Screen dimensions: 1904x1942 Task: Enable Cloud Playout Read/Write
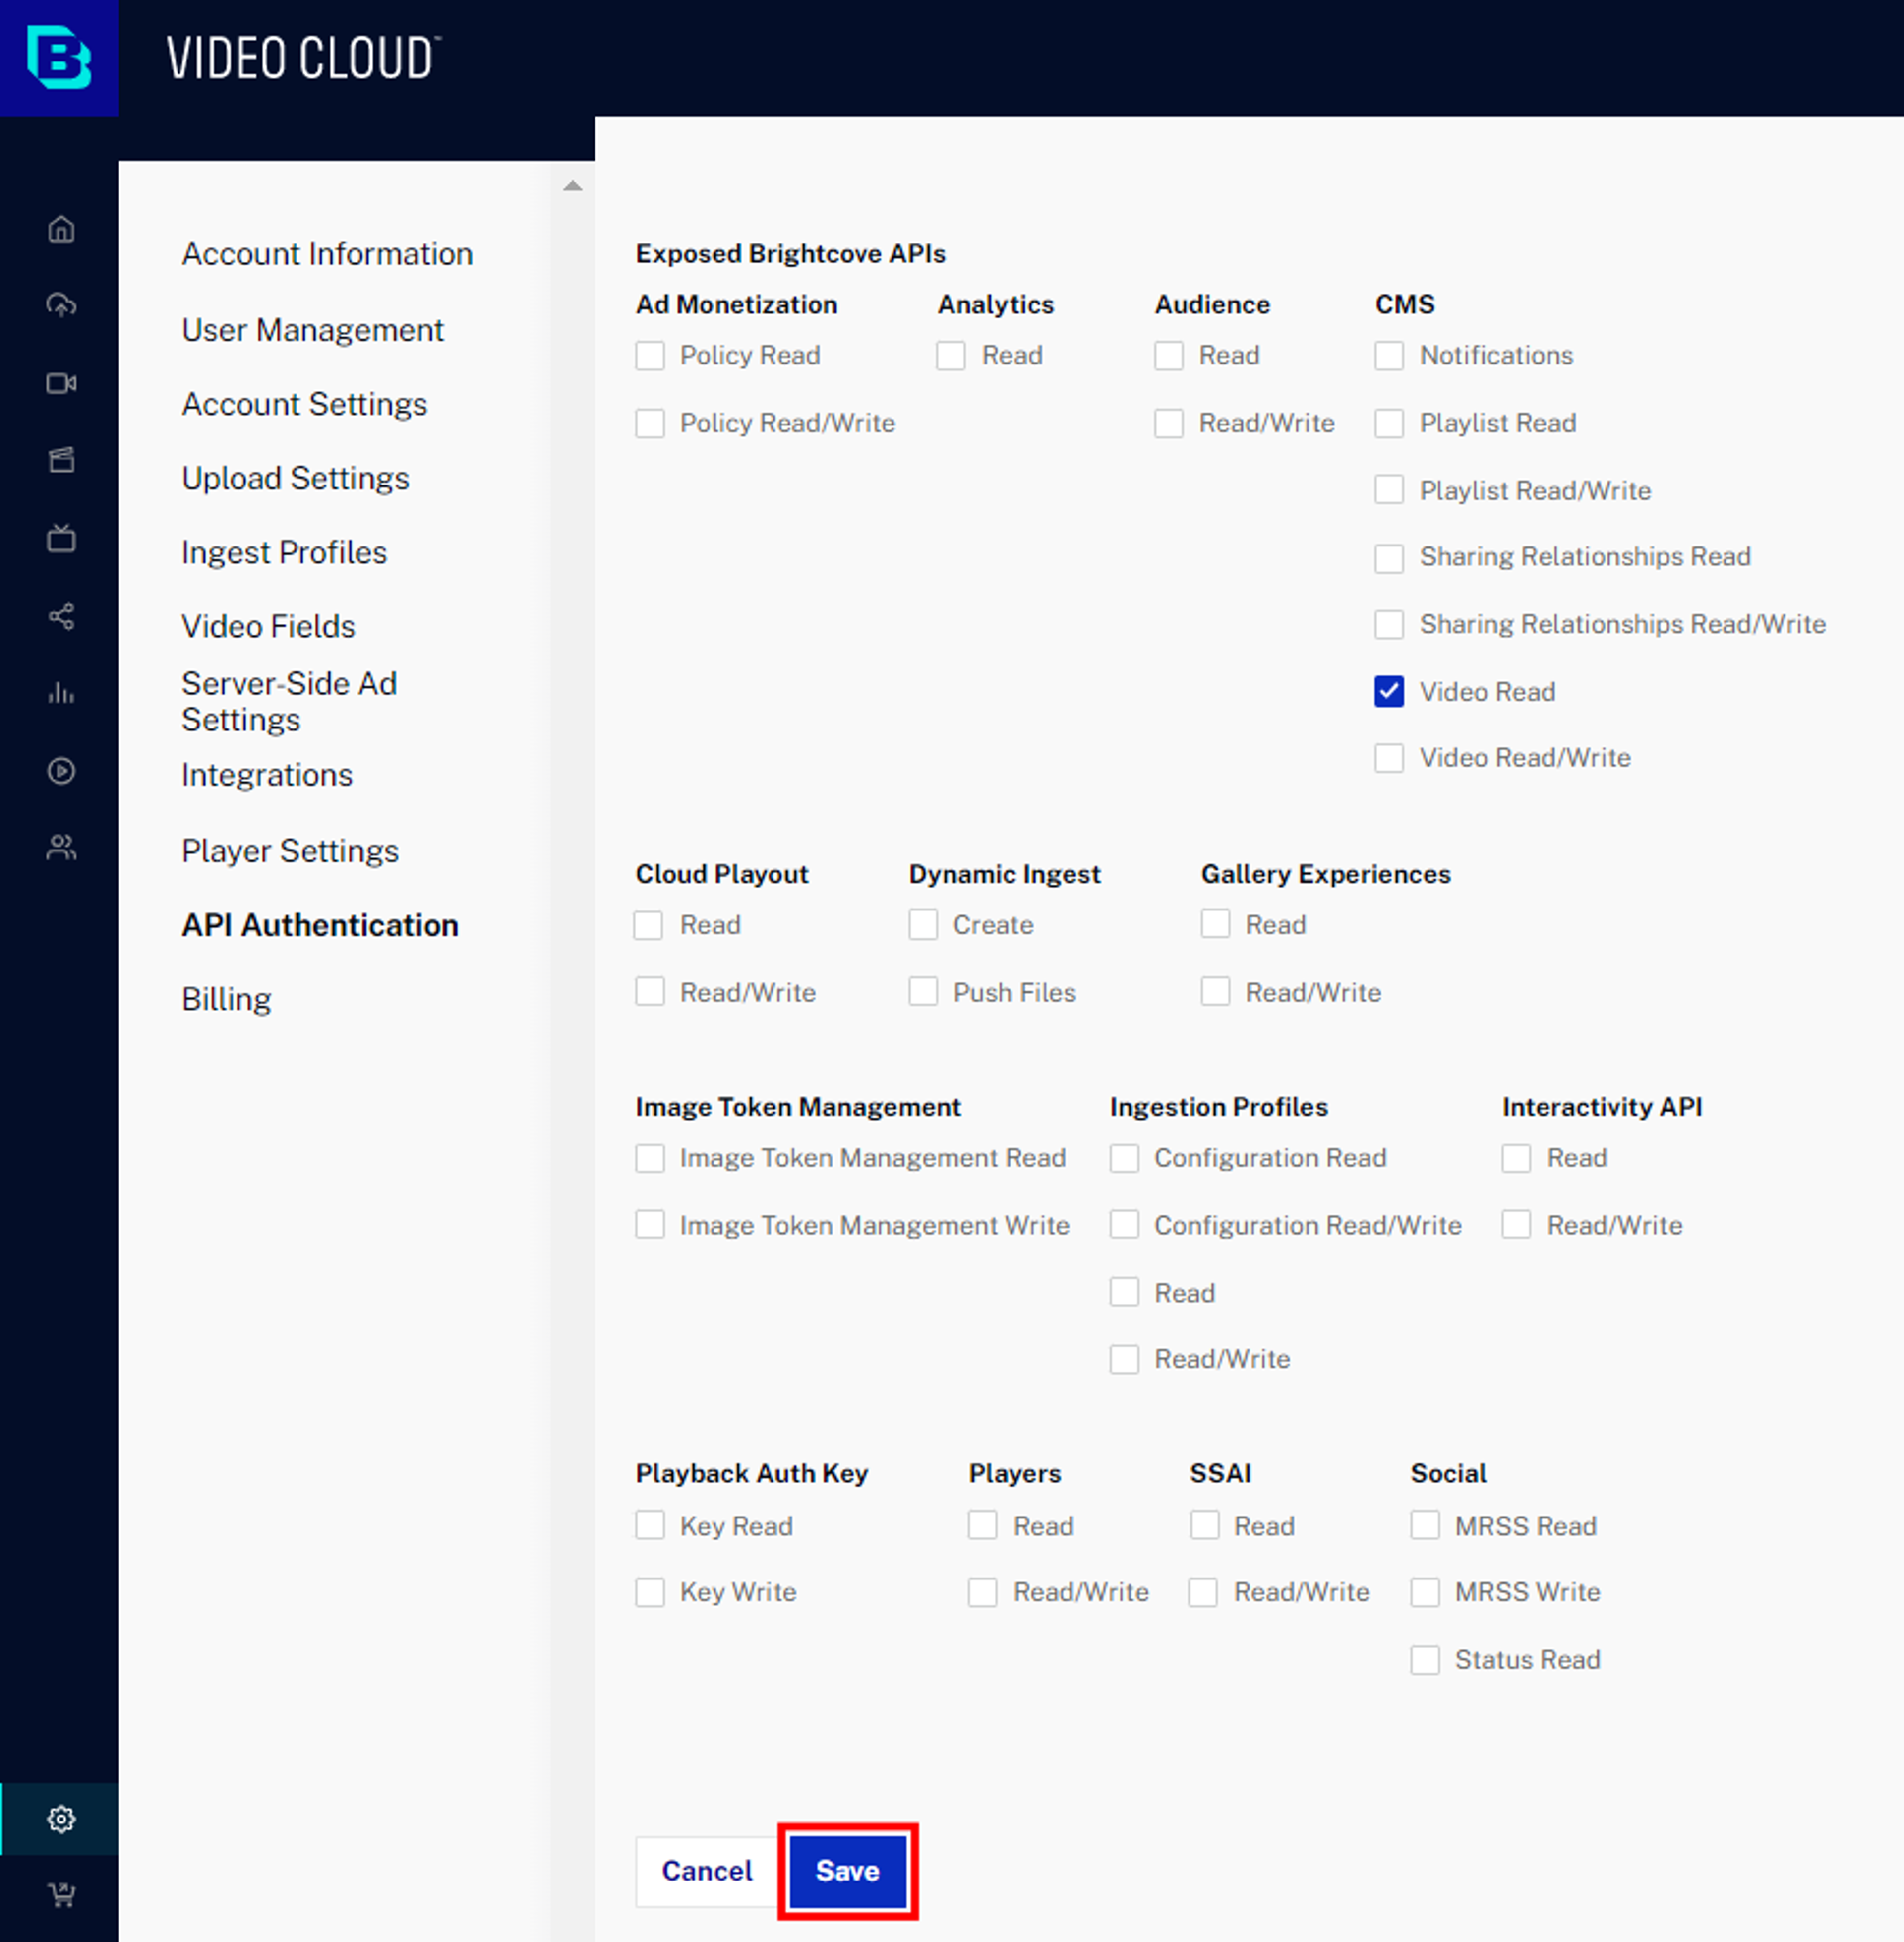(650, 992)
